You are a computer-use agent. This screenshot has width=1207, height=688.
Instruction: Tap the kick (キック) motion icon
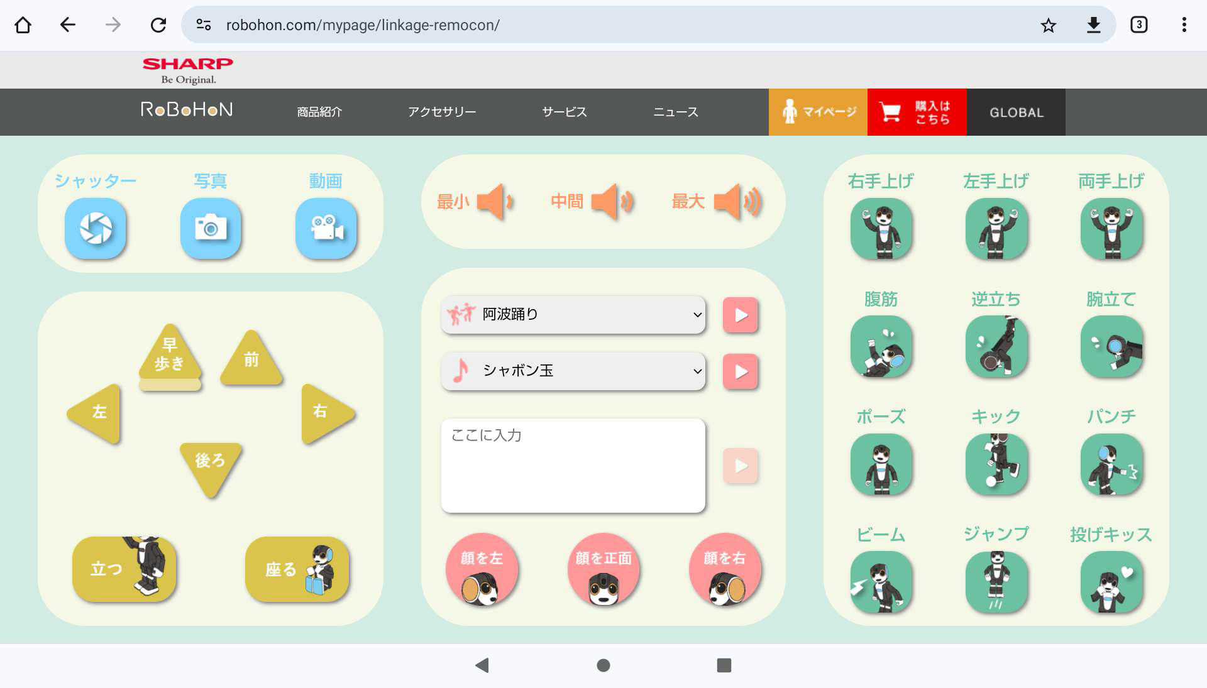[996, 464]
